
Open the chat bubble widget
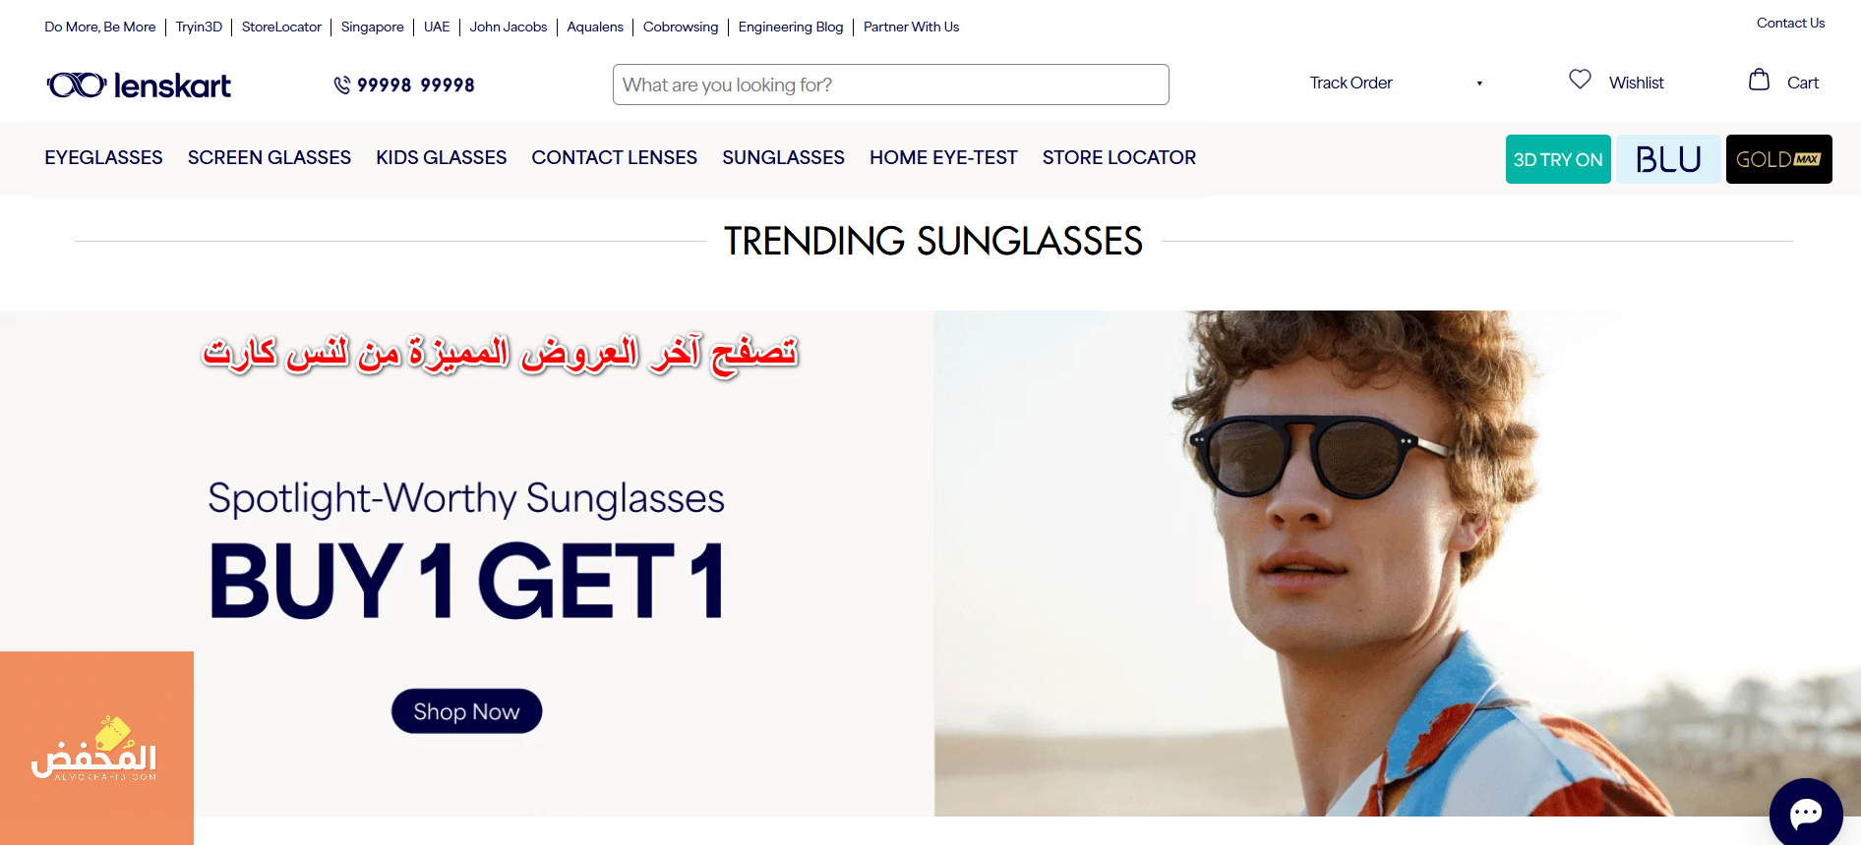pyautogui.click(x=1806, y=814)
